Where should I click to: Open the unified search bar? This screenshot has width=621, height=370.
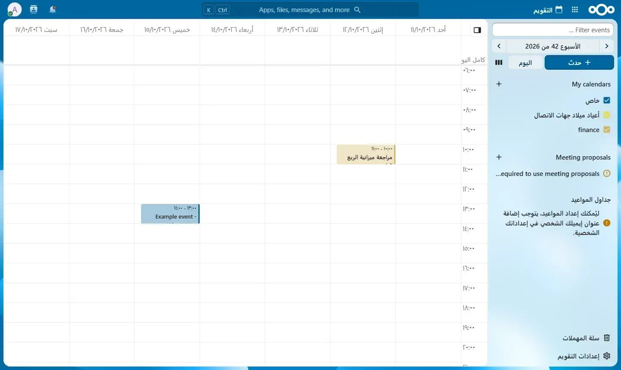coord(310,9)
